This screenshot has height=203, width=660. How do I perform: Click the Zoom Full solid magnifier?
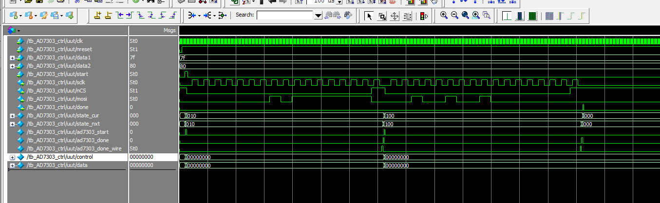pyautogui.click(x=466, y=16)
